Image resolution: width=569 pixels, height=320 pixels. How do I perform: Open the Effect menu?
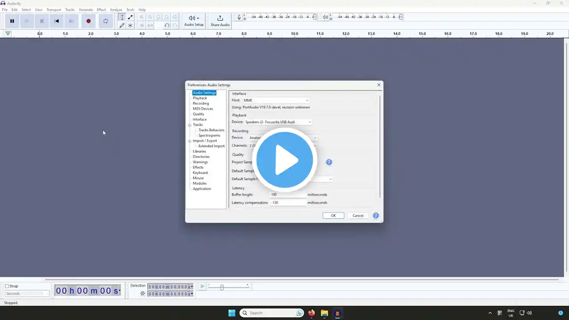pos(101,10)
